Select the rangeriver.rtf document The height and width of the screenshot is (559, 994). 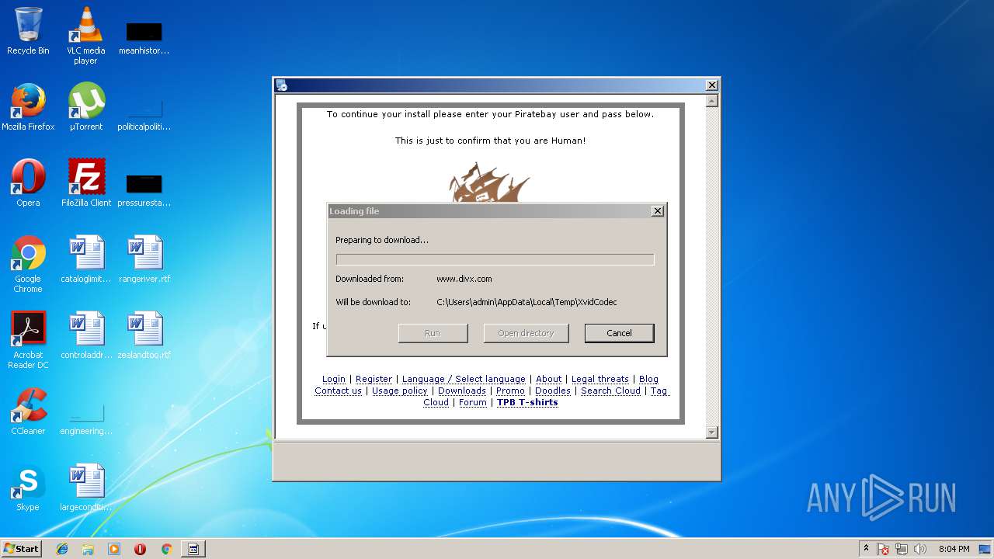click(144, 259)
